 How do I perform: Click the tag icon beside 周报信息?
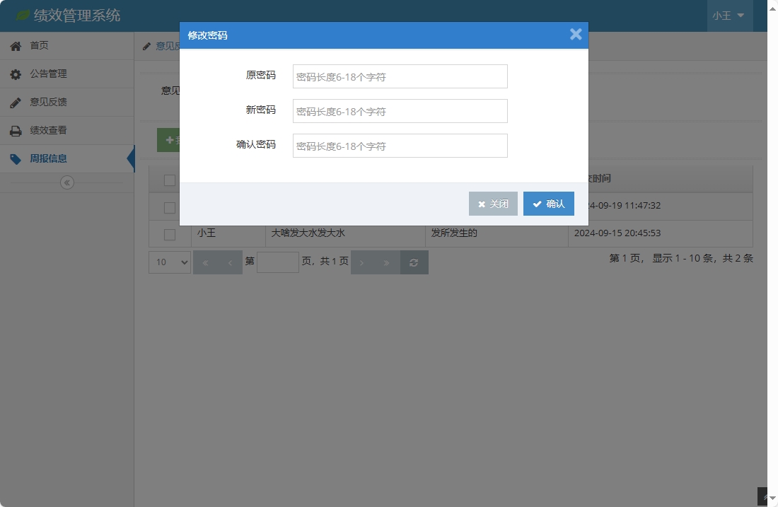(16, 158)
